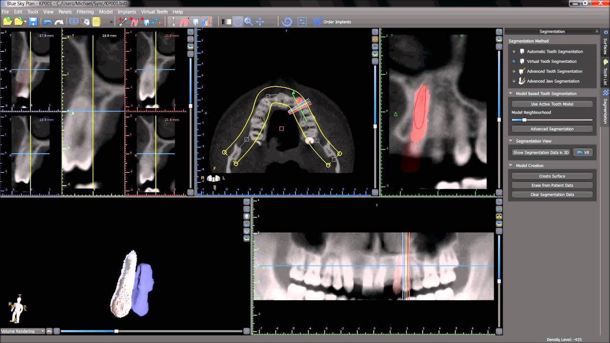Click the Undo arrow in the toolbar
This screenshot has height=343, width=610.
pyautogui.click(x=48, y=22)
